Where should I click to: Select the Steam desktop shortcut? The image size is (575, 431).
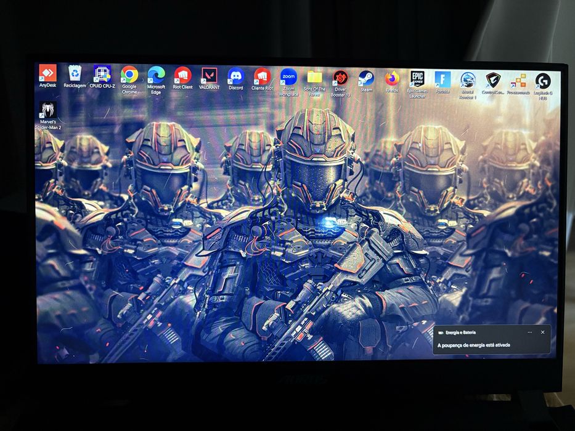point(366,81)
